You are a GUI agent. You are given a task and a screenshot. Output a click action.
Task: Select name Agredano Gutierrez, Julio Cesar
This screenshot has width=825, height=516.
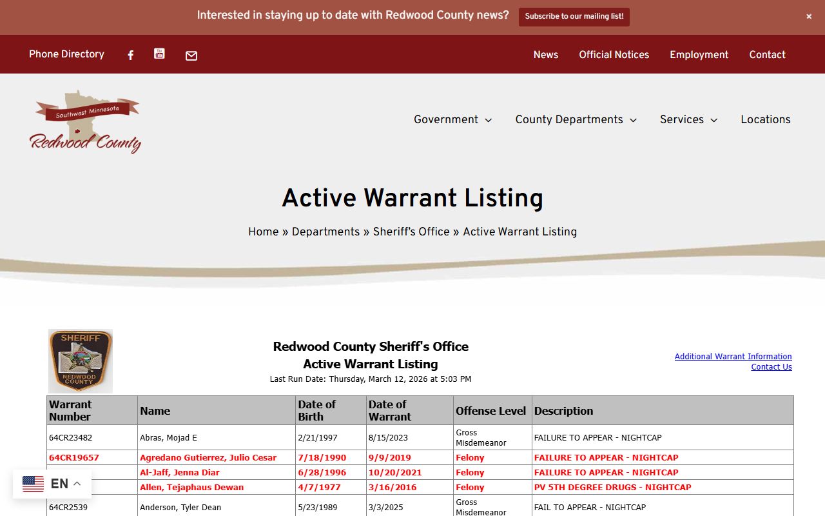(208, 458)
